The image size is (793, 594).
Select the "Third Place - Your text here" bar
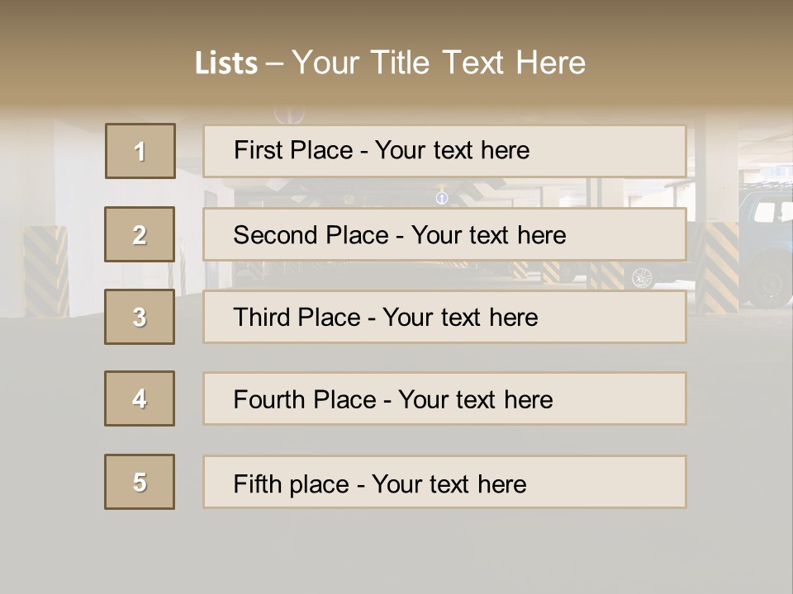[444, 317]
